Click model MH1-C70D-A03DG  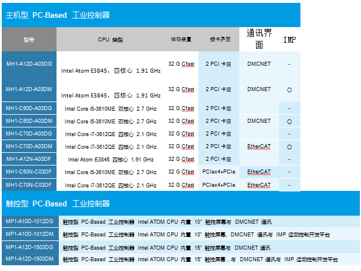point(29,134)
